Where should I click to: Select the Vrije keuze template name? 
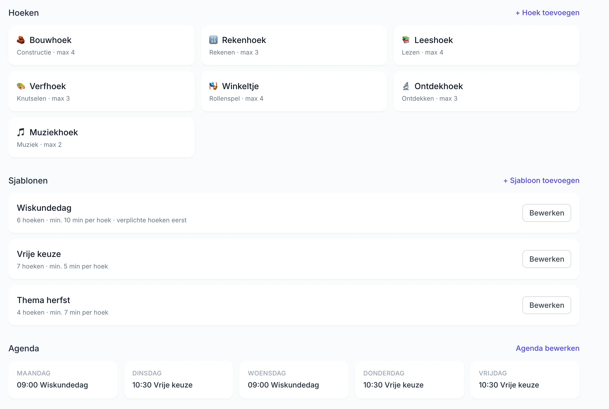point(39,254)
